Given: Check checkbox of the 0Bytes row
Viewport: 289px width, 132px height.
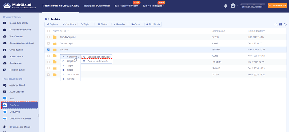Looking at the screenshot, I should pyautogui.click(x=49, y=56).
